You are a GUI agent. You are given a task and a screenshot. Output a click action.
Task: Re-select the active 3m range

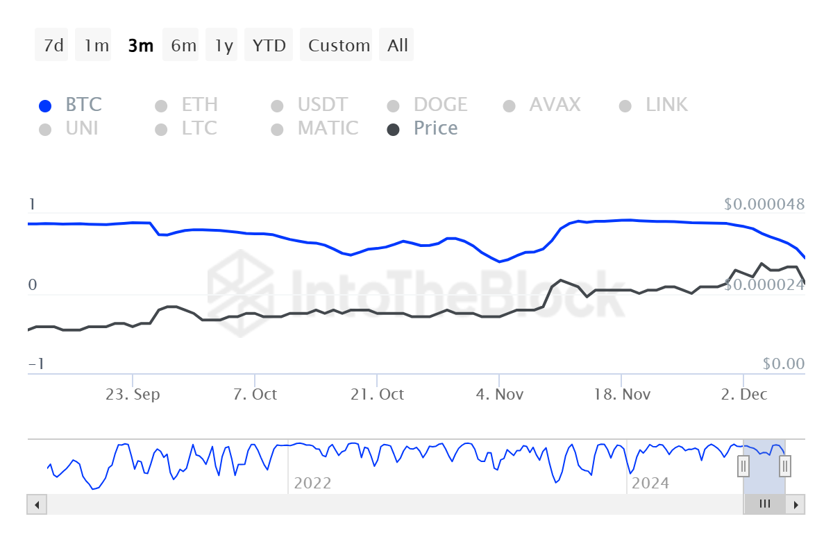[x=140, y=44]
